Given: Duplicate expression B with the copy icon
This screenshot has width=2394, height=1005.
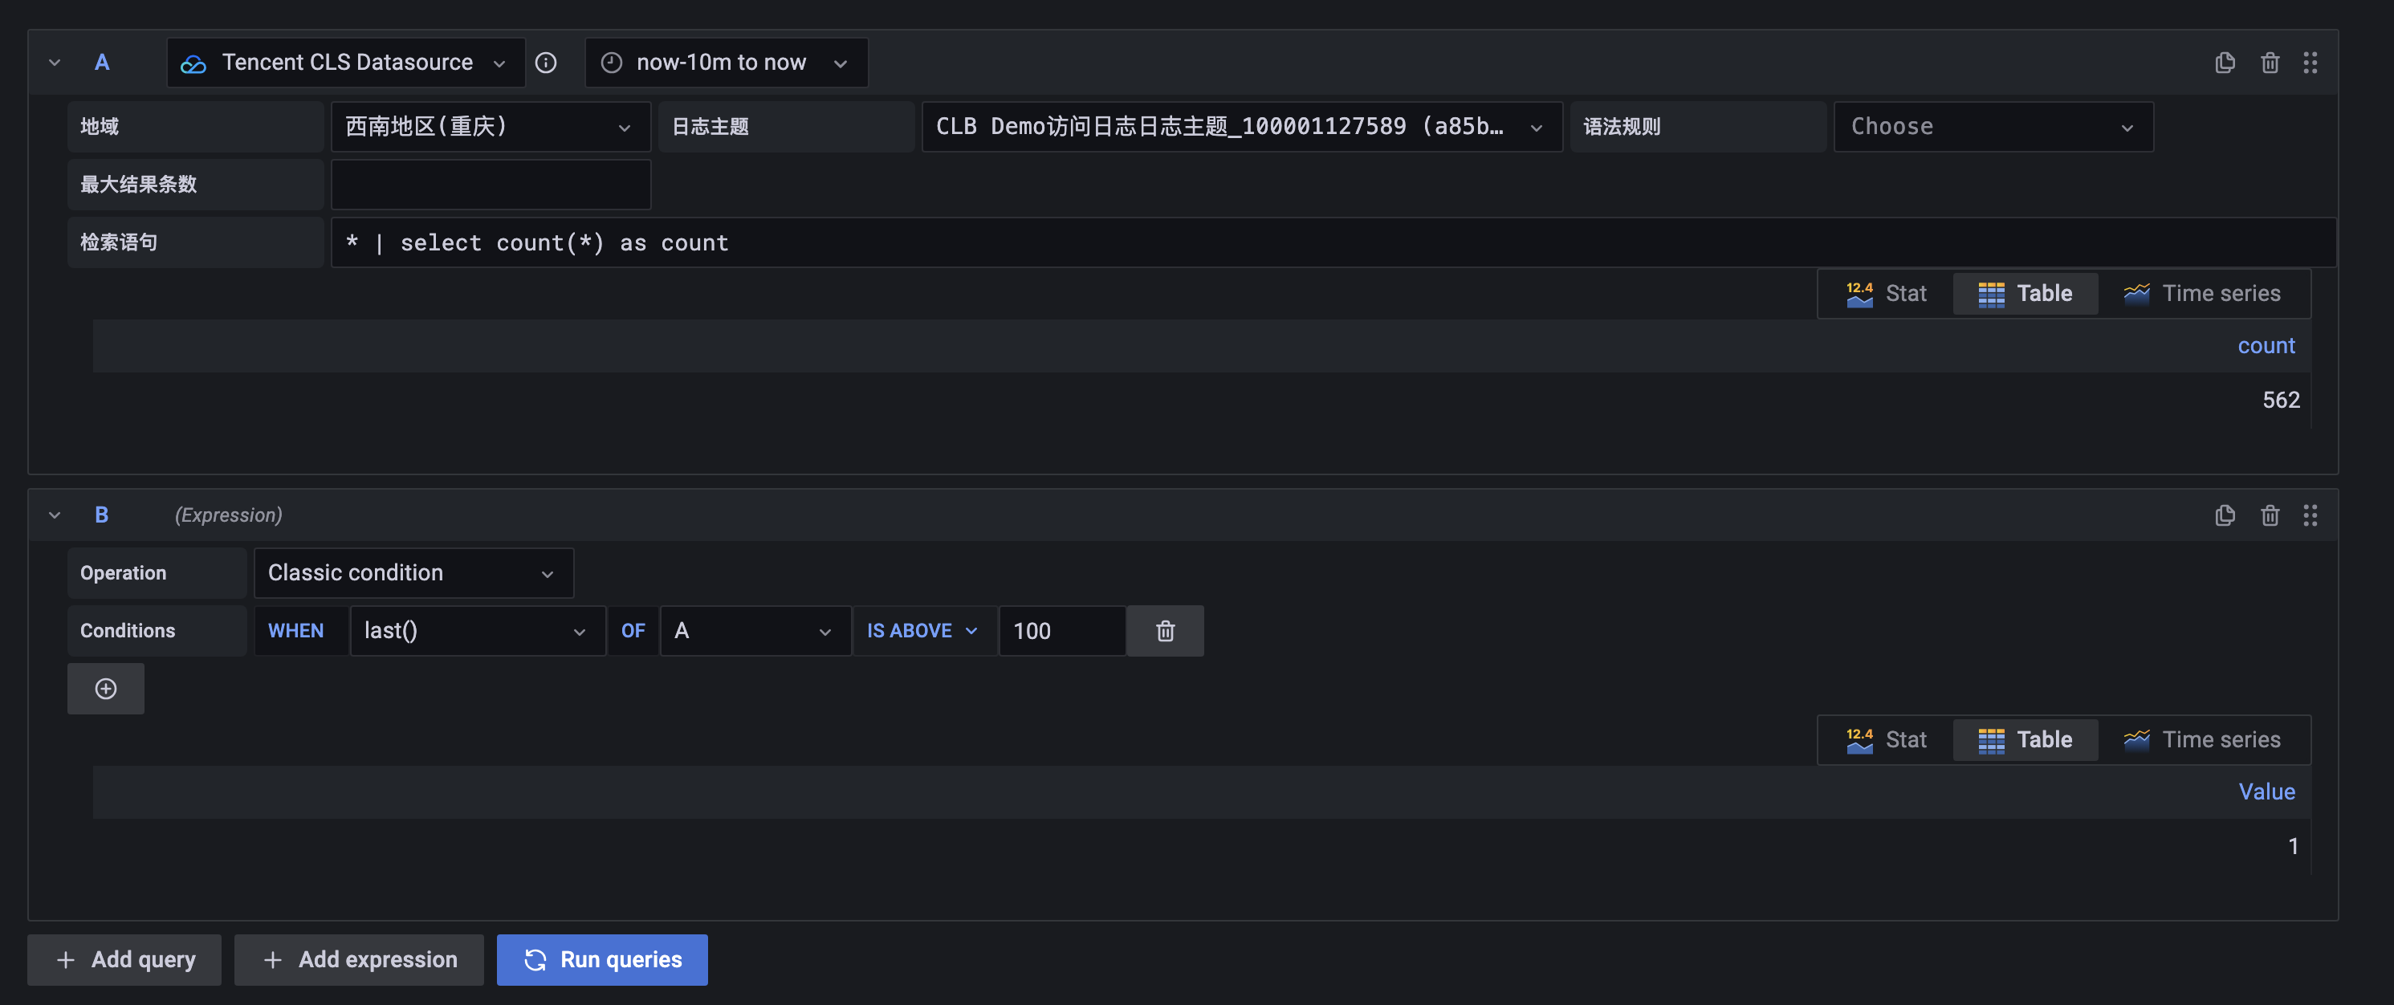Looking at the screenshot, I should point(2225,515).
